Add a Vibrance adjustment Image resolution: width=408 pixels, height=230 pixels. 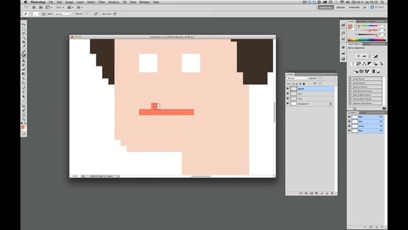353,64
